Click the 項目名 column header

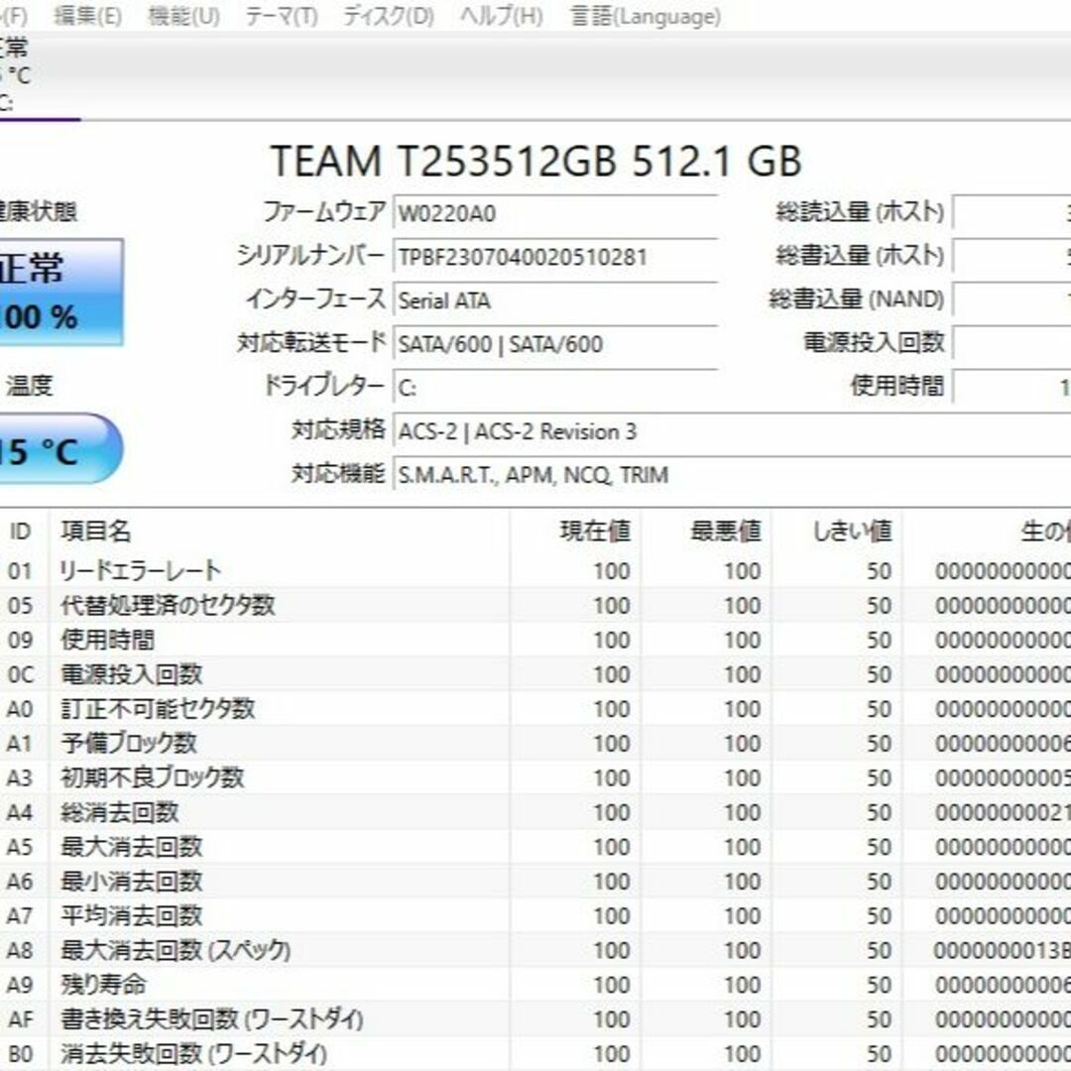coord(279,531)
